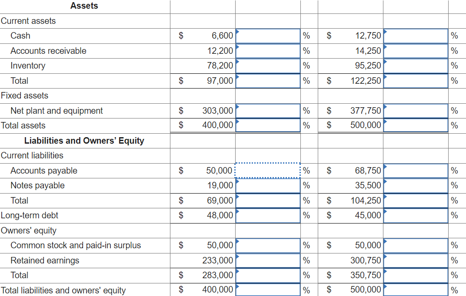466x296 pixels.
Task: Click the first-column Cash percentage input field
Action: (268, 36)
